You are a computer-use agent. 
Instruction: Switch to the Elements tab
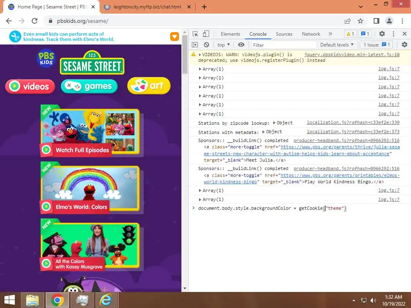[x=230, y=34]
